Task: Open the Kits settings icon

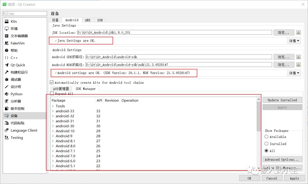Action: point(7,21)
